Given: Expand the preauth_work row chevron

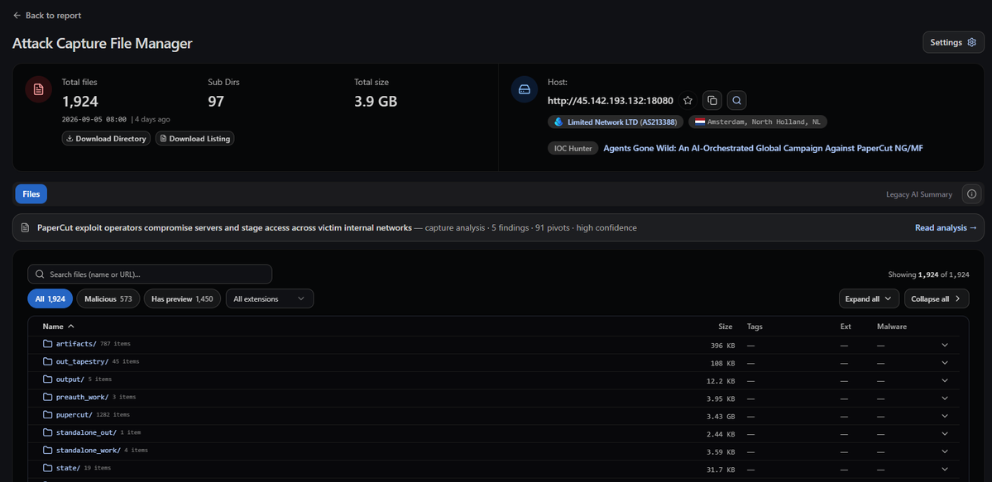Looking at the screenshot, I should coord(945,398).
